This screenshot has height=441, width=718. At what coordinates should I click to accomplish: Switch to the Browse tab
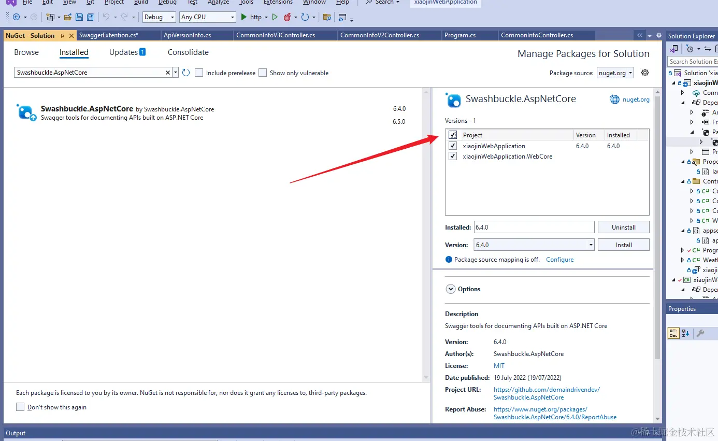pos(26,52)
